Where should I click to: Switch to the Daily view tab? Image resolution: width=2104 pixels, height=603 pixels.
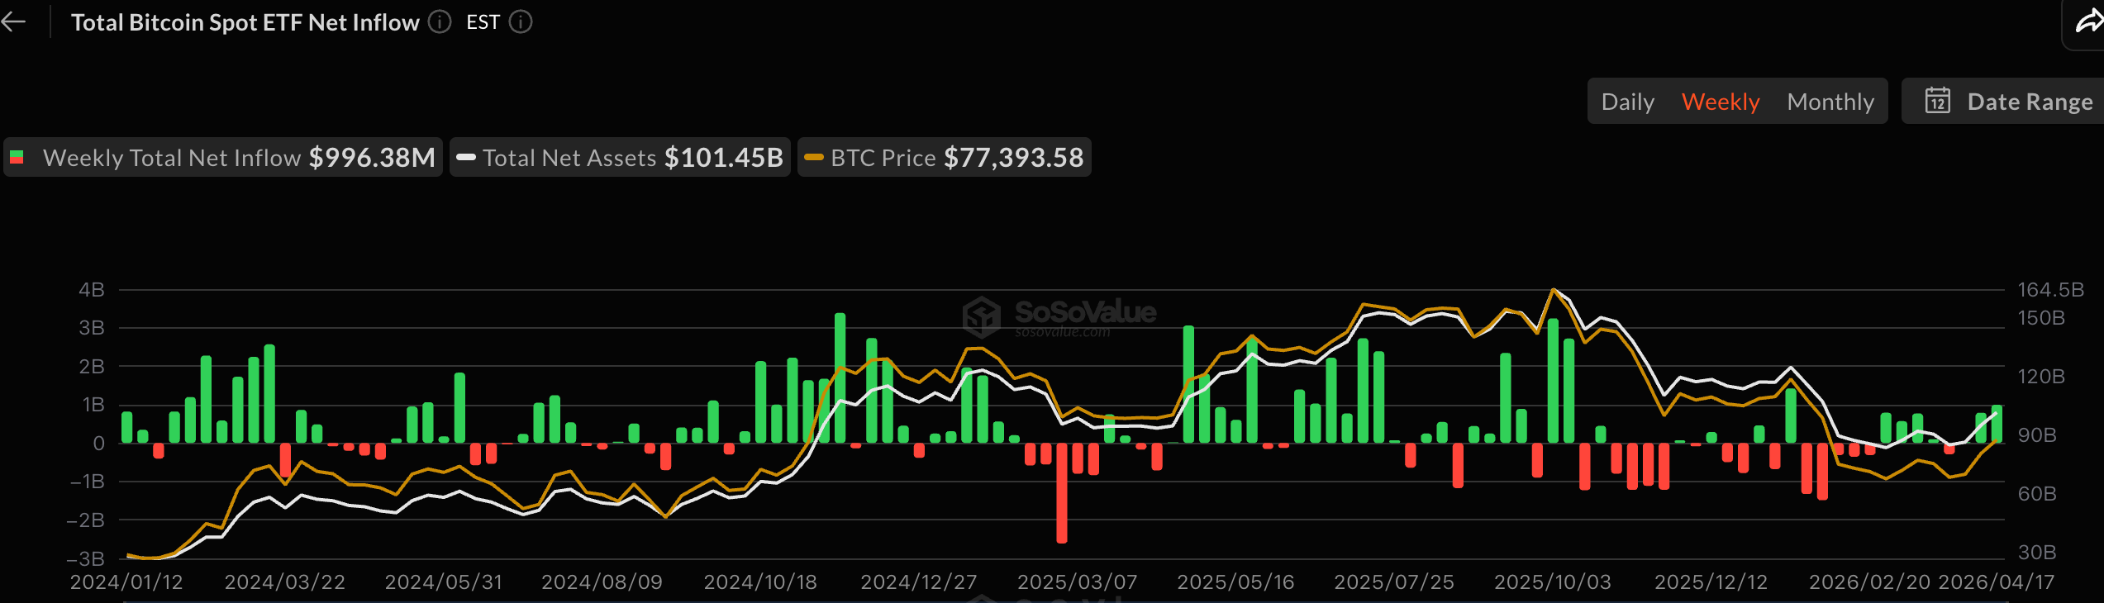click(1627, 102)
